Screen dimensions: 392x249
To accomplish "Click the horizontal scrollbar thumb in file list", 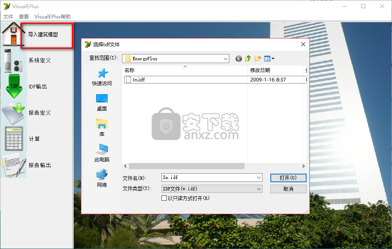I will pyautogui.click(x=187, y=166).
